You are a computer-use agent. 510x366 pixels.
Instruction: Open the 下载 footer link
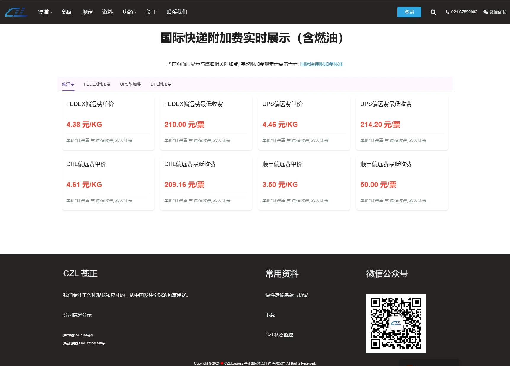pyautogui.click(x=270, y=315)
